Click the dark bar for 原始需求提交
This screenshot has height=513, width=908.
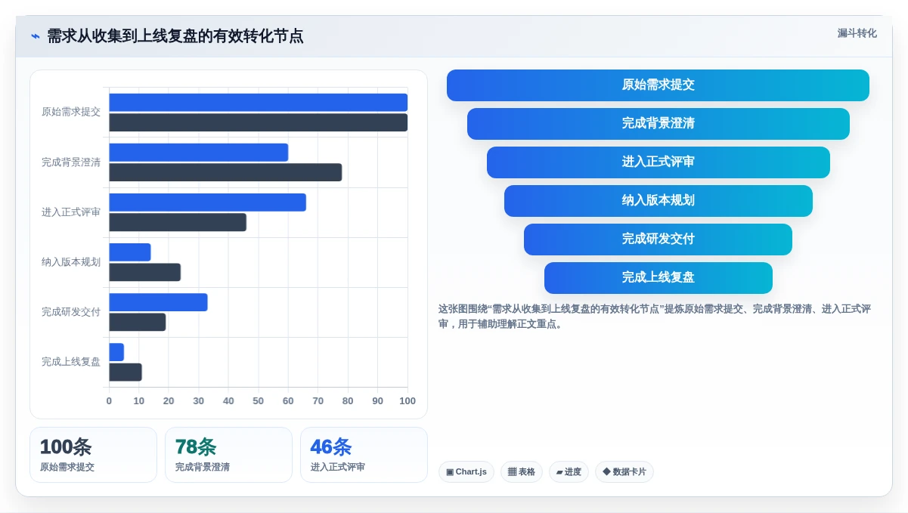click(259, 122)
